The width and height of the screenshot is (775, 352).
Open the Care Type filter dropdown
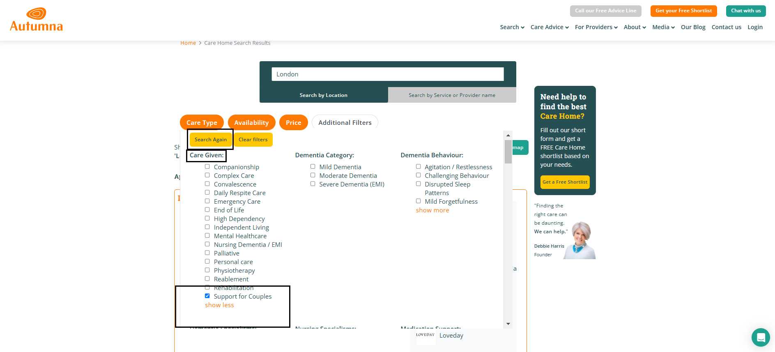202,122
